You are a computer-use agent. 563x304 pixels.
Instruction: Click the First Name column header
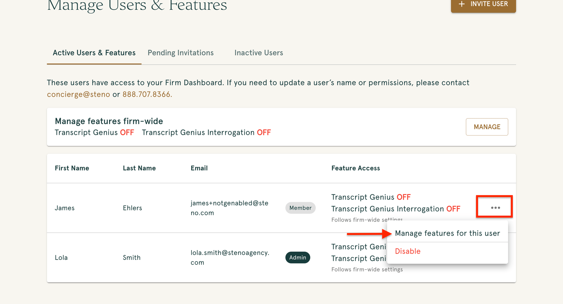click(x=72, y=168)
